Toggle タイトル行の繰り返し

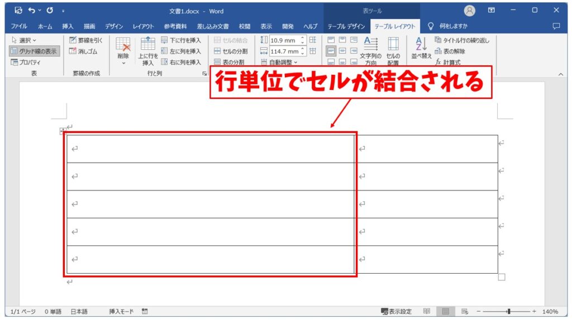(x=462, y=40)
